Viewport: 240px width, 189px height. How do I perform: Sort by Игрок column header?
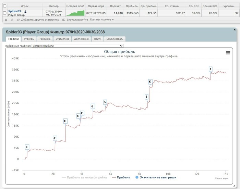click(25, 6)
